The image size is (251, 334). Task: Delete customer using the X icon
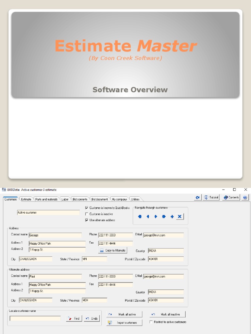point(180,217)
